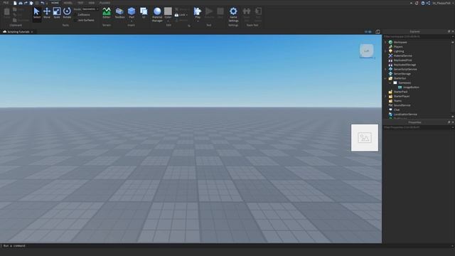Expand the Lighting node in Explorer
Screen dimensions: 455x256
385,51
